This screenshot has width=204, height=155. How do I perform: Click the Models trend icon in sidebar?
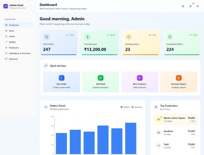click(x=6, y=42)
